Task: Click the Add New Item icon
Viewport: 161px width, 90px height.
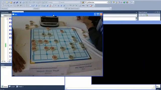Action: [7, 2]
